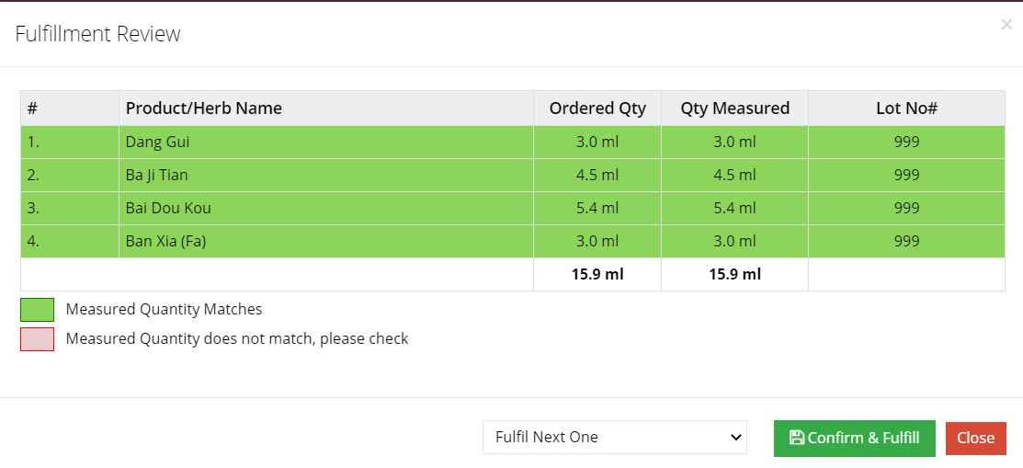Click the 15.9 ml Ordered Qty total
The image size is (1023, 468).
pos(597,274)
